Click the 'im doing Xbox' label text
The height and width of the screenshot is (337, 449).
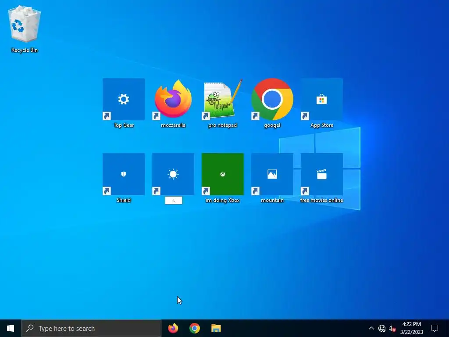pyautogui.click(x=222, y=200)
